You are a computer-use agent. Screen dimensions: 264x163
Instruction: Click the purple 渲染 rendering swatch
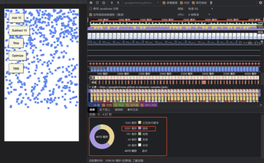coord(139,128)
